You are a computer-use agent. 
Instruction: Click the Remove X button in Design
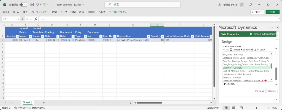(245, 50)
